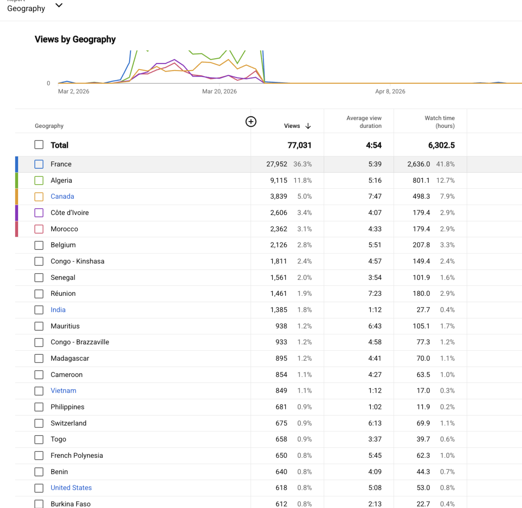Toggle the red Morocco checkbox
Viewport: 522px width, 508px height.
(39, 229)
